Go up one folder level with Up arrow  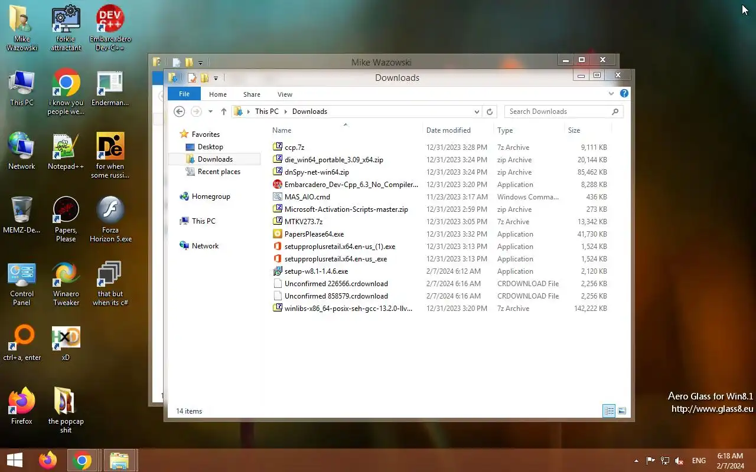click(x=224, y=112)
